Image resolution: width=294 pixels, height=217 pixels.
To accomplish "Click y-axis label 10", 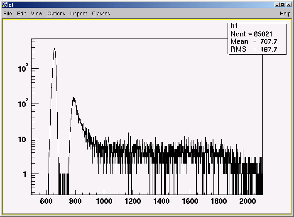I will (x=22, y=140).
